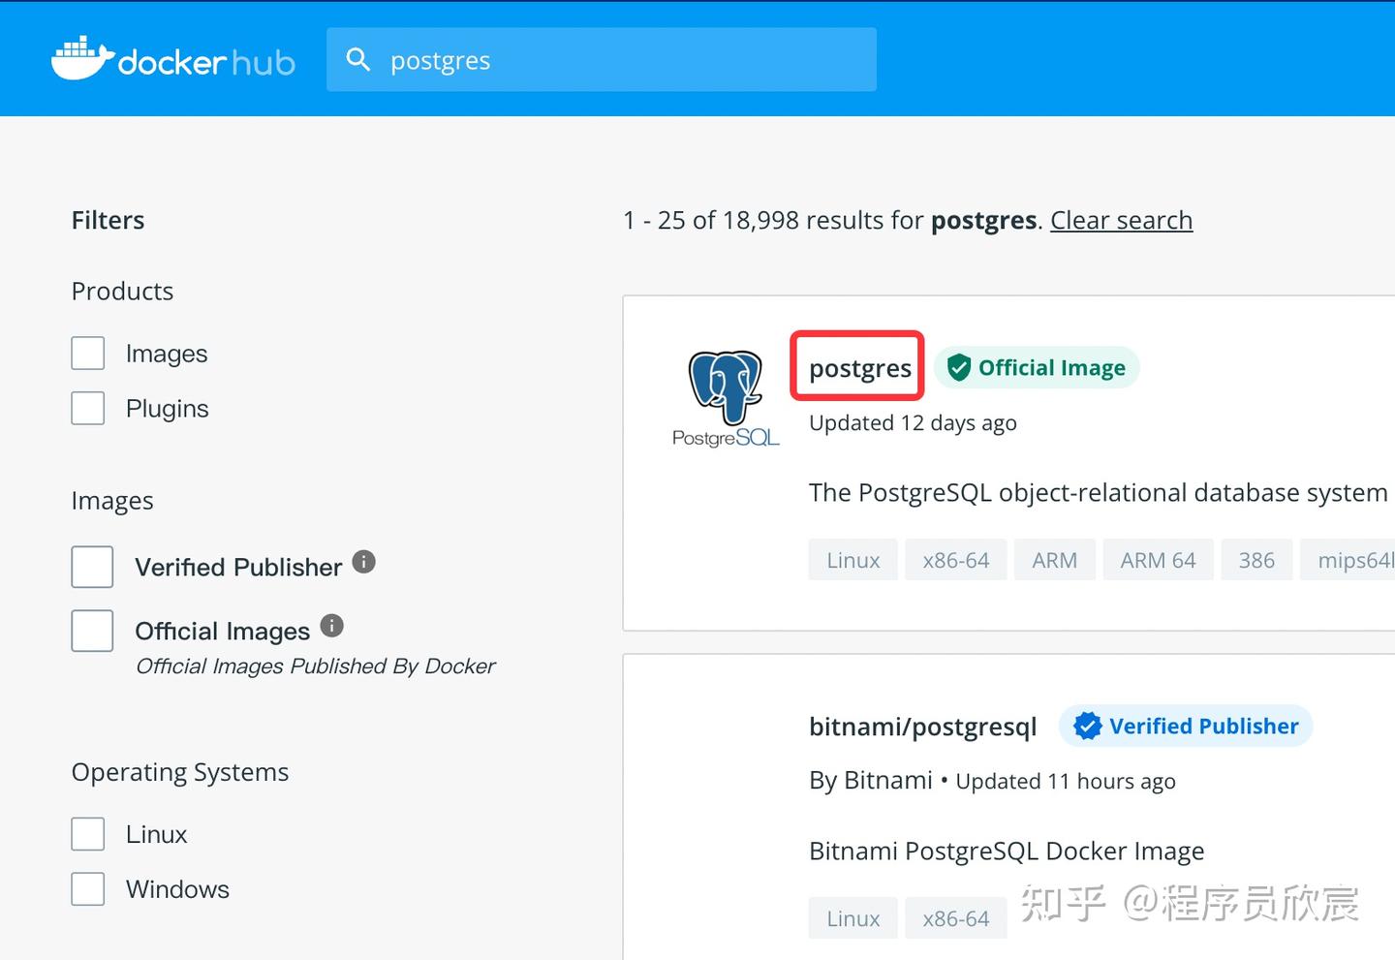Click the magnifying glass search icon
This screenshot has width=1395, height=960.
click(x=358, y=59)
